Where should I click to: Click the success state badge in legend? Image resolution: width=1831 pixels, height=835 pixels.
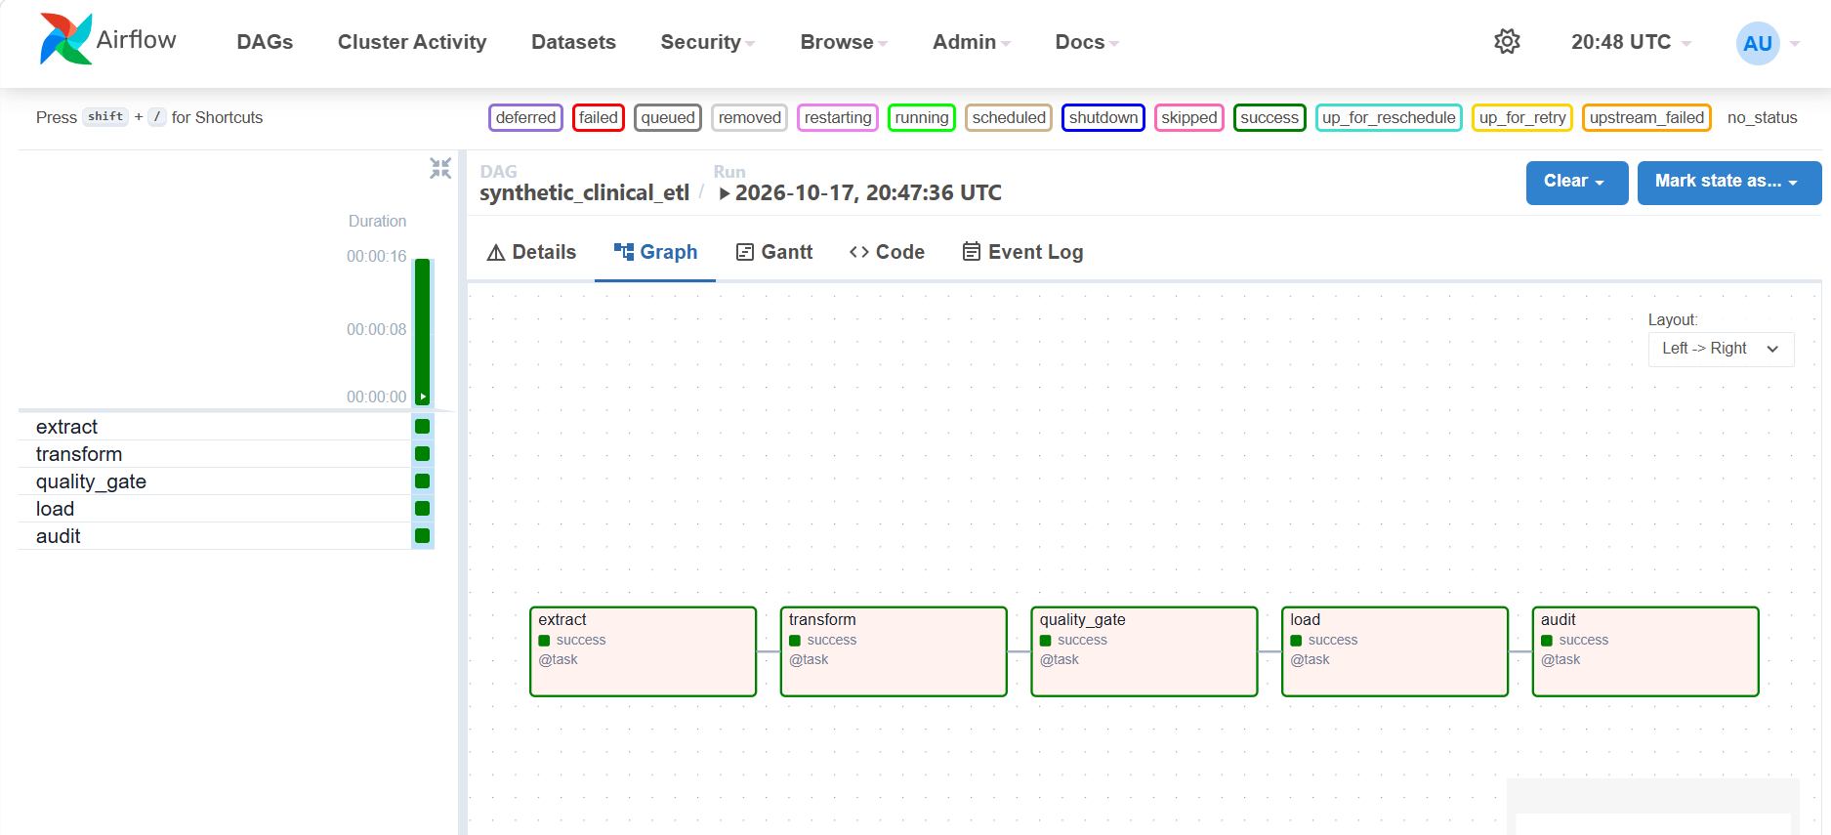(1269, 117)
